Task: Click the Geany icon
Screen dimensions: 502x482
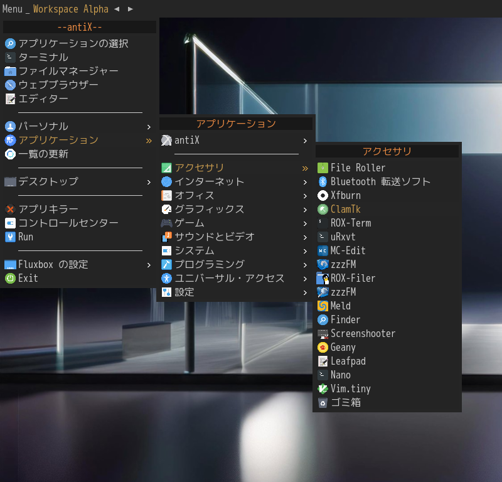Action: (323, 348)
